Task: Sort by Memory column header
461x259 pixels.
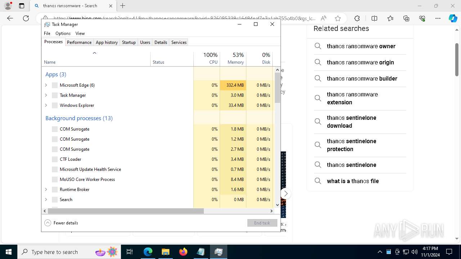Action: coord(233,59)
